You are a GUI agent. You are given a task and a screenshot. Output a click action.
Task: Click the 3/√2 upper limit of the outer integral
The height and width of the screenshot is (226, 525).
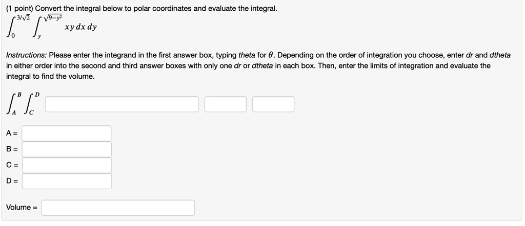(x=22, y=17)
